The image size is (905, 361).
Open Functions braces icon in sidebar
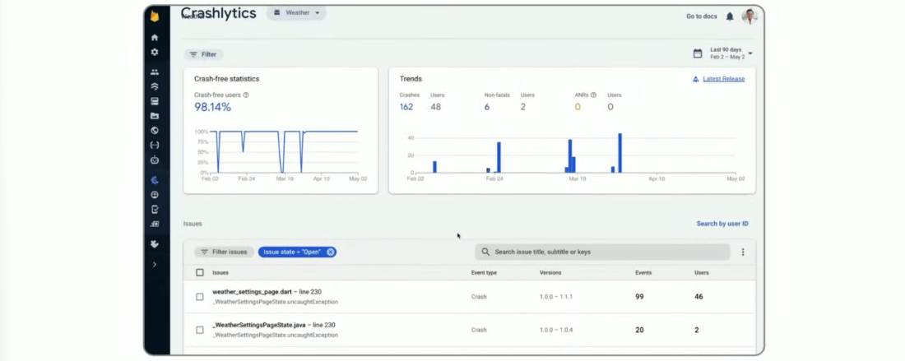154,145
